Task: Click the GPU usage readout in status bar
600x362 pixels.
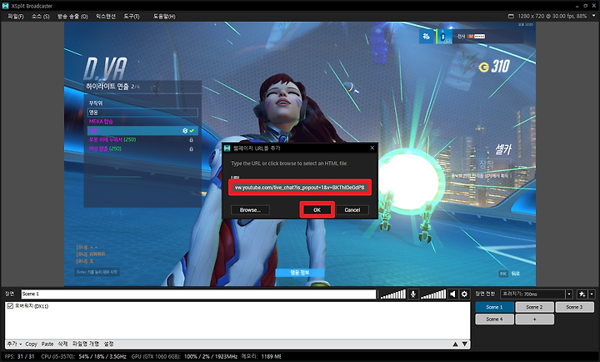Action: 184,356
